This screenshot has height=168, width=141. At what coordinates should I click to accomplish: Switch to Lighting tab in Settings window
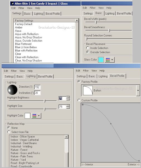click(x=38, y=14)
